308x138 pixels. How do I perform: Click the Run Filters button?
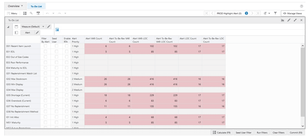pos(262,133)
